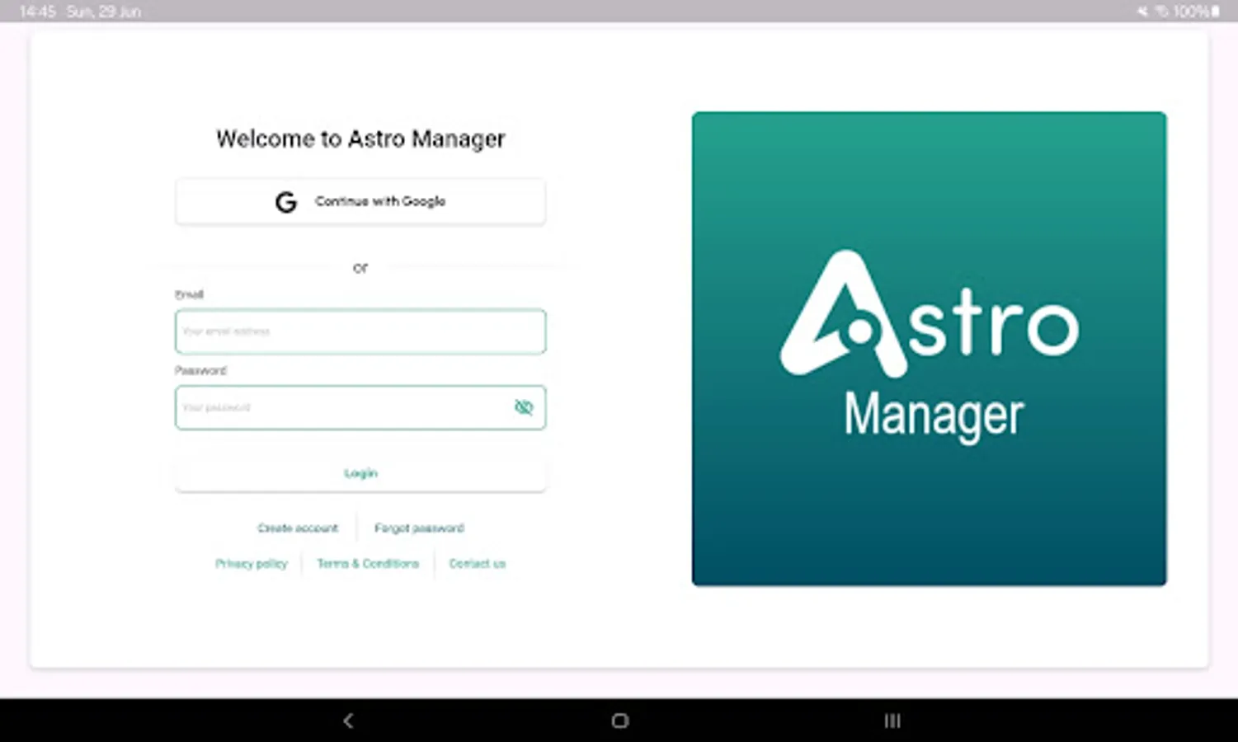
Task: Open Terms & Conditions
Action: 369,563
